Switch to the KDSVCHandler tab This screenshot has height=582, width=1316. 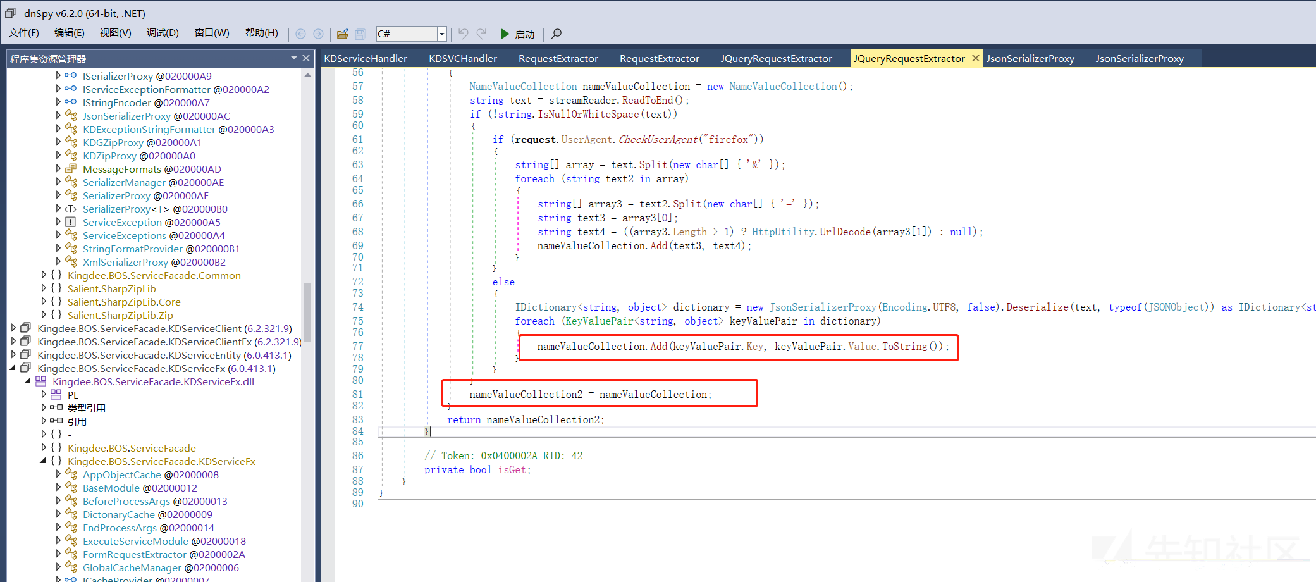click(x=463, y=58)
